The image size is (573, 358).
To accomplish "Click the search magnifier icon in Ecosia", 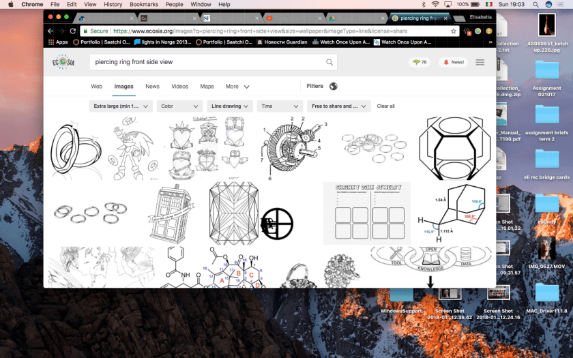I will click(329, 62).
